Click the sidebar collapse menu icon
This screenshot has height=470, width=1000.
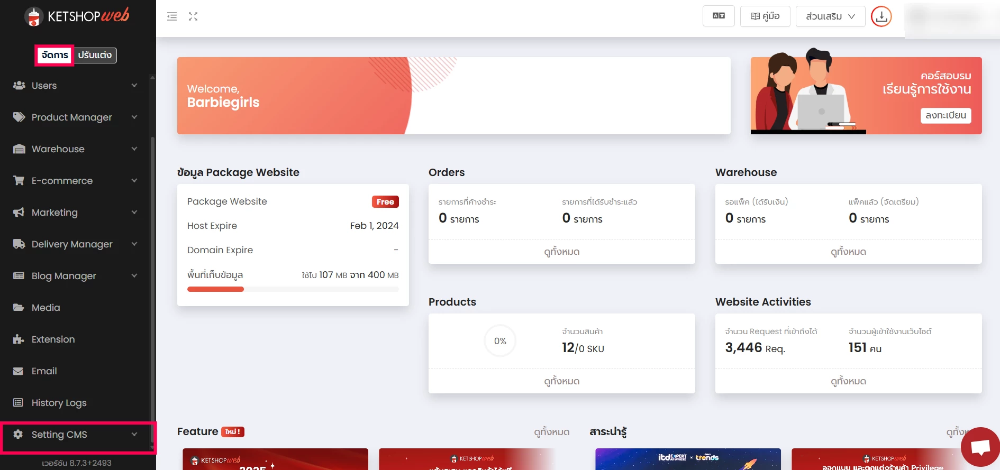tap(172, 16)
